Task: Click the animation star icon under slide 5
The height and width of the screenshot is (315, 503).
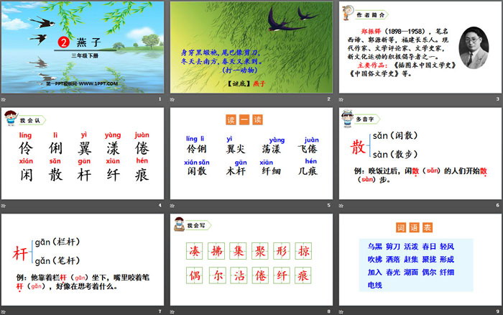Action: (173, 205)
